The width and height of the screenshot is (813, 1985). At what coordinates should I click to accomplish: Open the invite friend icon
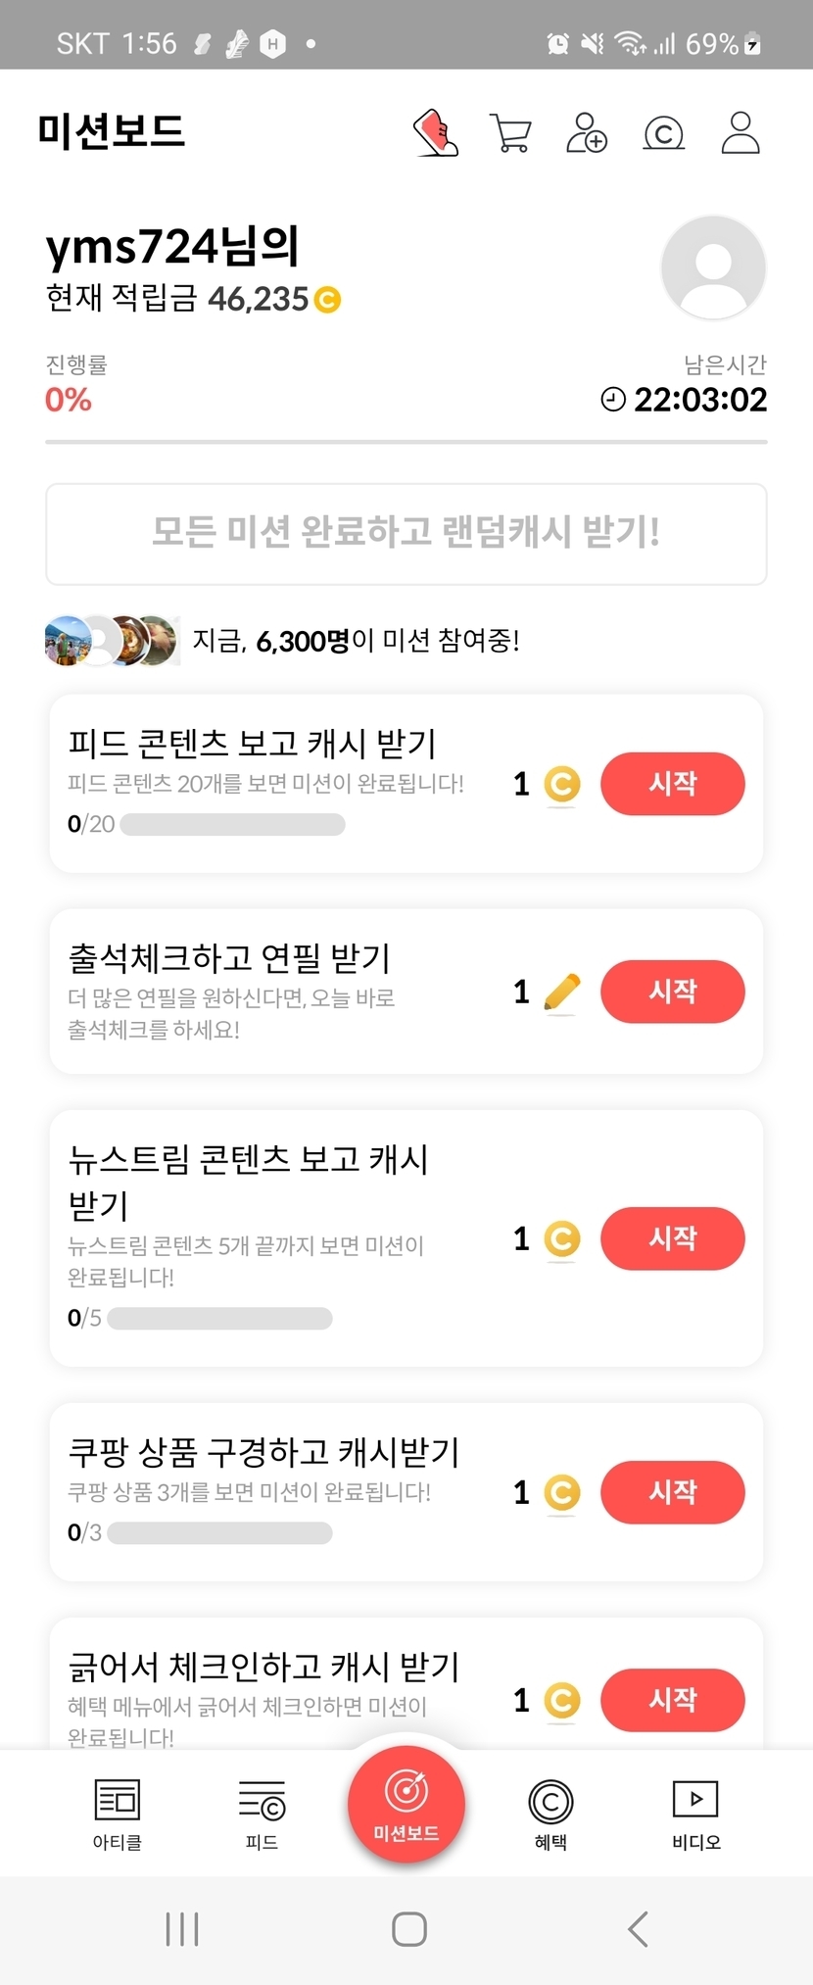[x=587, y=133]
